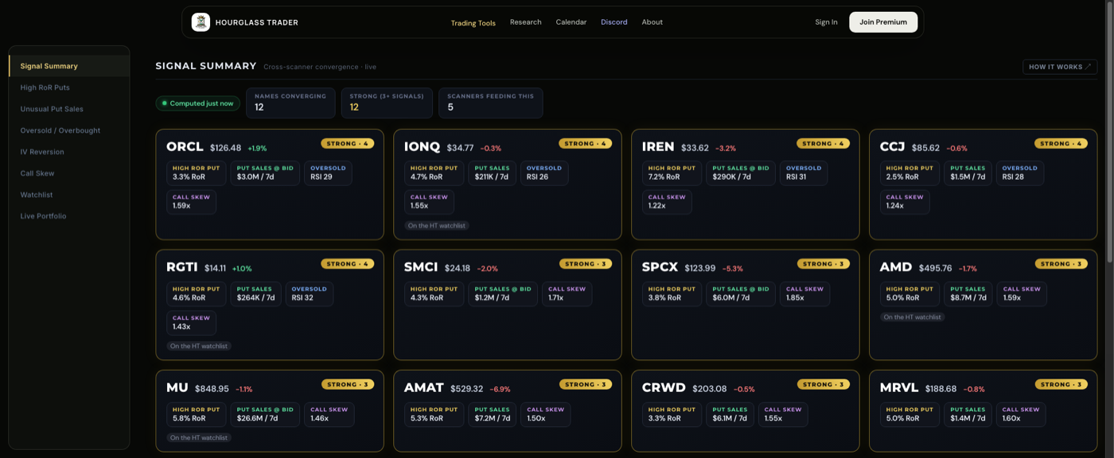Click CRWD Call Skew 1.55x chip
This screenshot has width=1114, height=458.
click(783, 414)
